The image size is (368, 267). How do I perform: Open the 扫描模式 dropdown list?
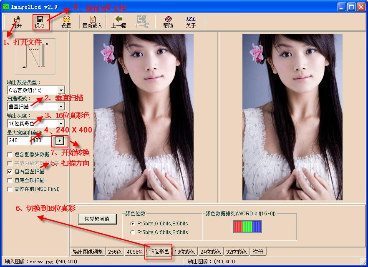pyautogui.click(x=61, y=107)
